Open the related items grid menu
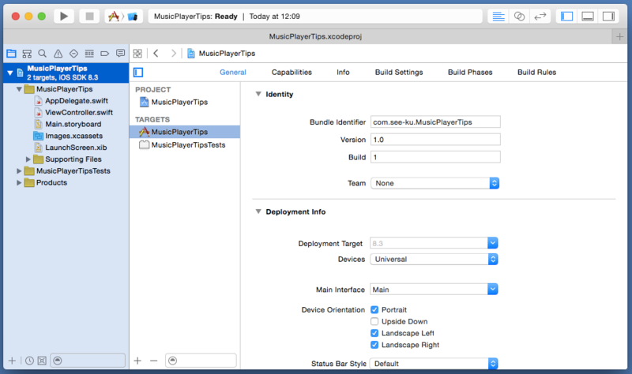This screenshot has width=632, height=374. [137, 53]
